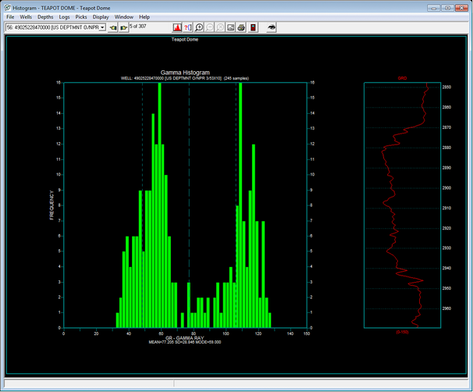Viewport: 473px width, 392px height.
Task: Click the zoom in magnifier icon
Action: 200,27
